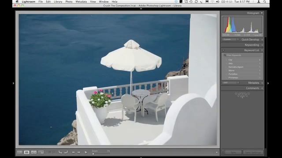282x158 pixels.
Task: Click the main photo of the white umbrella
Action: tap(118, 79)
